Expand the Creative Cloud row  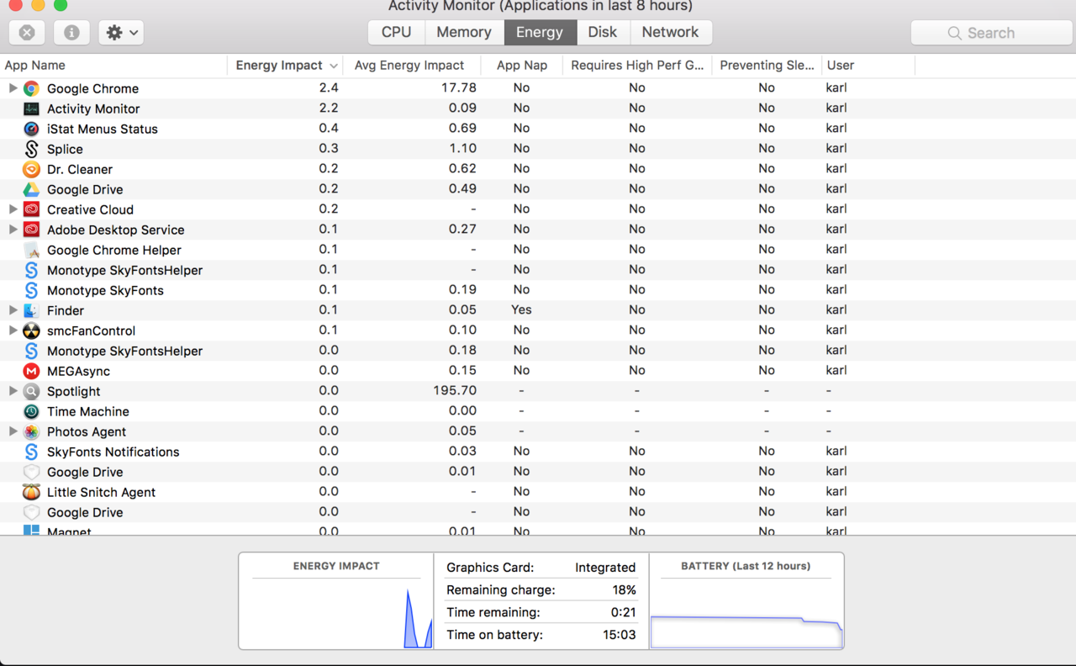(13, 209)
